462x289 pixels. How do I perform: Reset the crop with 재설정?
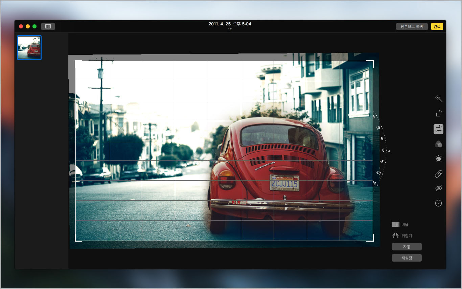point(407,258)
